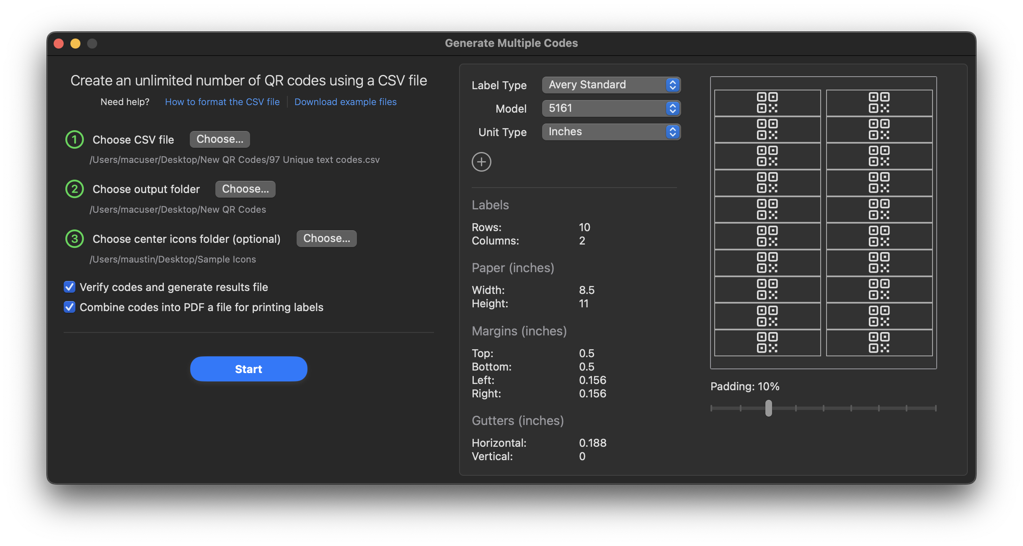The image size is (1023, 546).
Task: Uncheck Verify codes and generate results file
Action: [70, 287]
